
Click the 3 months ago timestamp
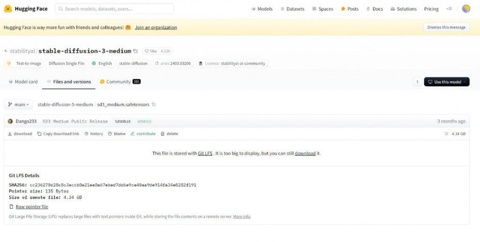pos(451,121)
